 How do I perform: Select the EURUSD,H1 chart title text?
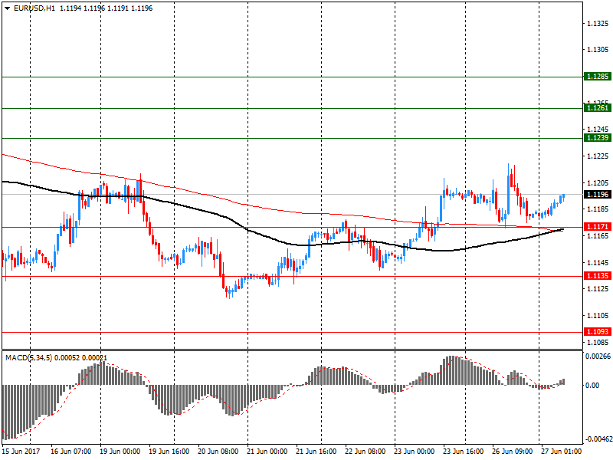point(34,8)
